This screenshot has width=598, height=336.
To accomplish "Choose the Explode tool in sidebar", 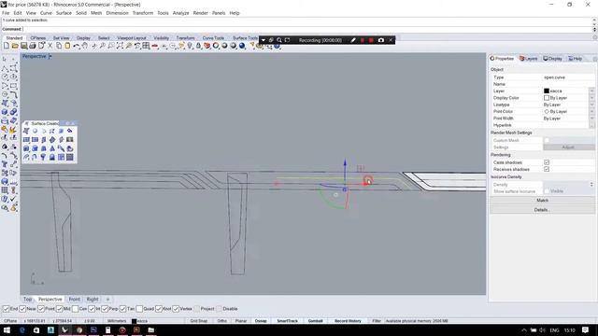I will click(13, 130).
